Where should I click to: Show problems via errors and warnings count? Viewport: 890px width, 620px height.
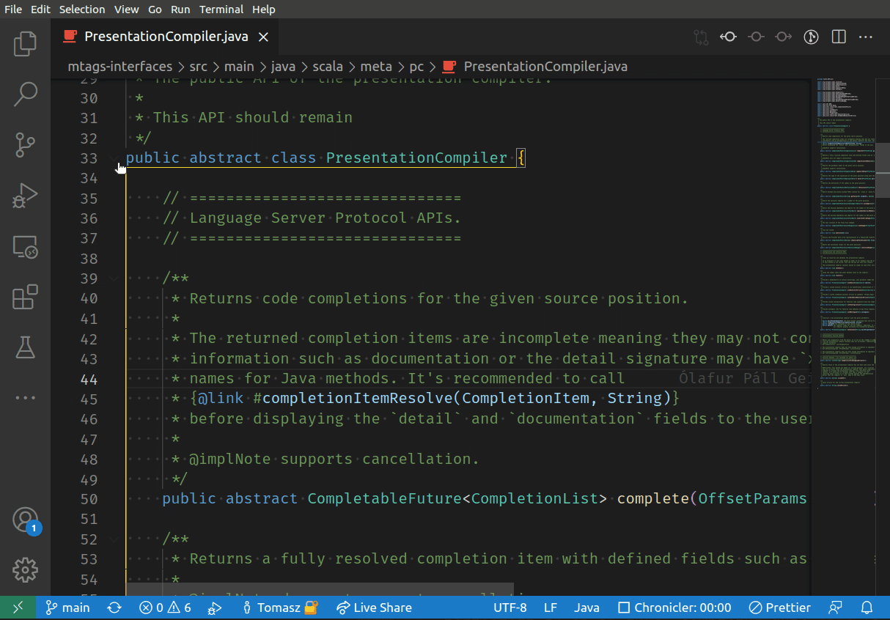coord(165,608)
